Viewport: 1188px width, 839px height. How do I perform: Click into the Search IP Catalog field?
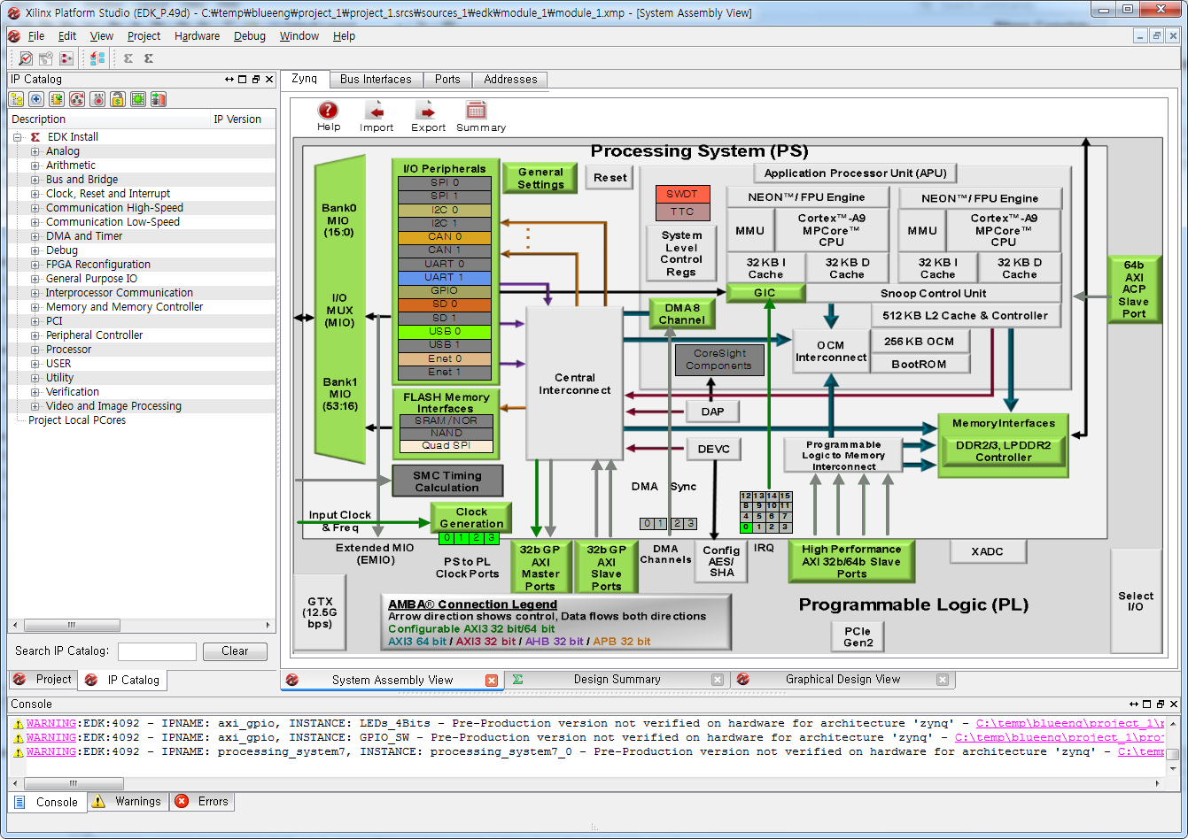pos(157,651)
